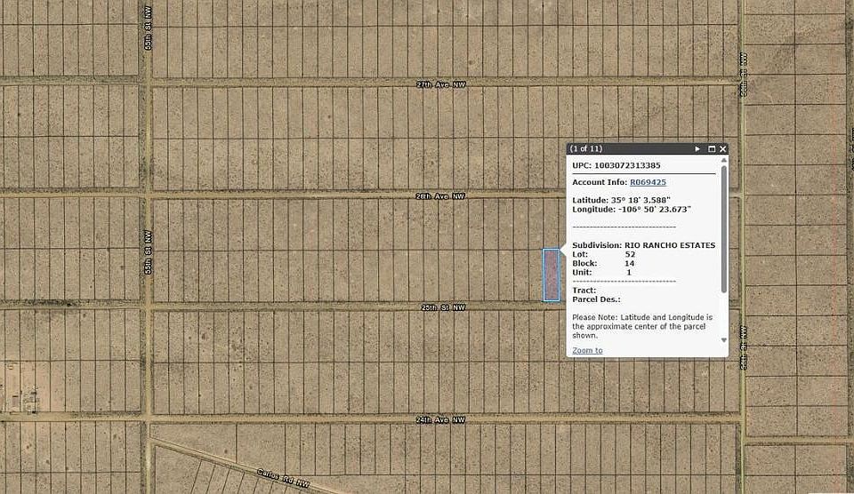Click the Unit value 1

pos(629,273)
